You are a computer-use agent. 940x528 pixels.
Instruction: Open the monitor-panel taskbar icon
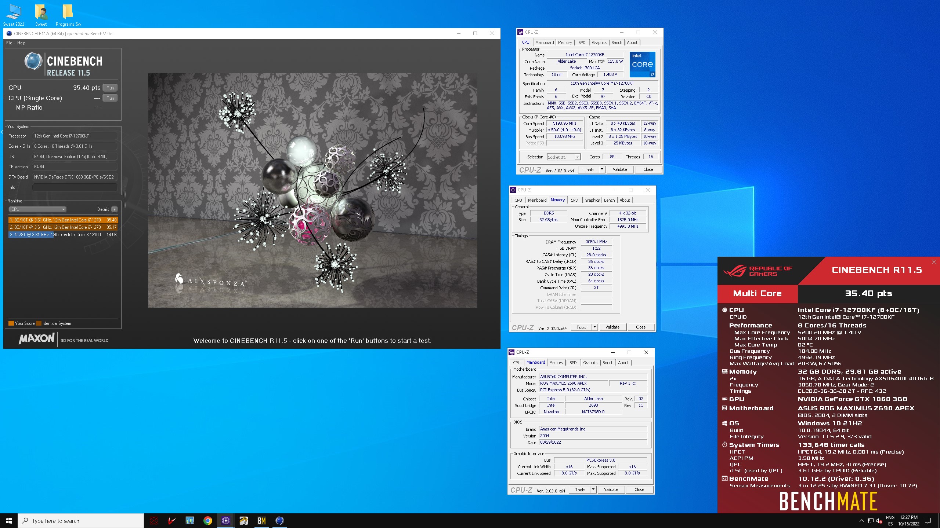click(190, 521)
